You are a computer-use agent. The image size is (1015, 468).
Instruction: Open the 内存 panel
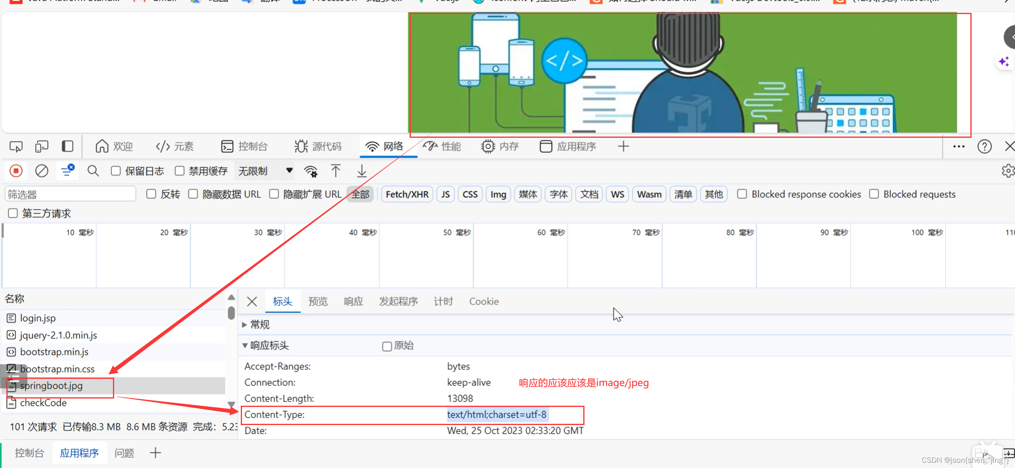500,146
